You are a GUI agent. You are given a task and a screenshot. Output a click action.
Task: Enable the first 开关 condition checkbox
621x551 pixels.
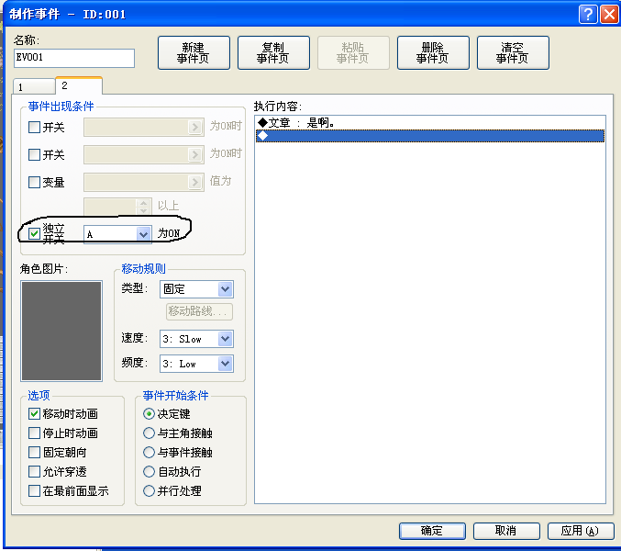click(35, 128)
